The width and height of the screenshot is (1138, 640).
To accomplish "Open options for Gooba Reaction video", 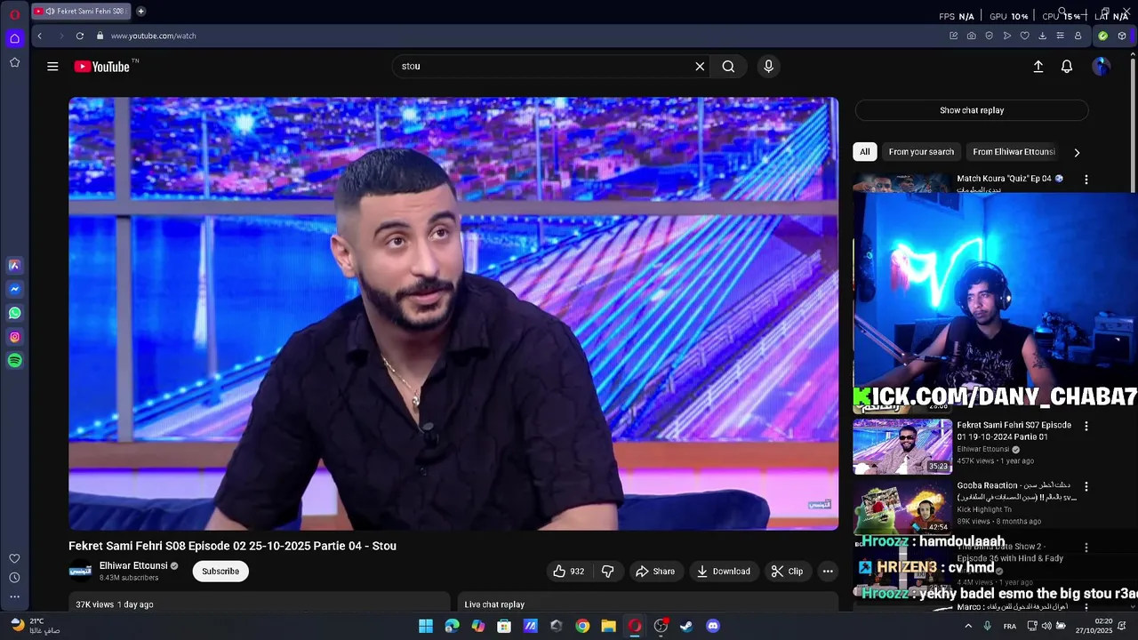I will tap(1086, 487).
